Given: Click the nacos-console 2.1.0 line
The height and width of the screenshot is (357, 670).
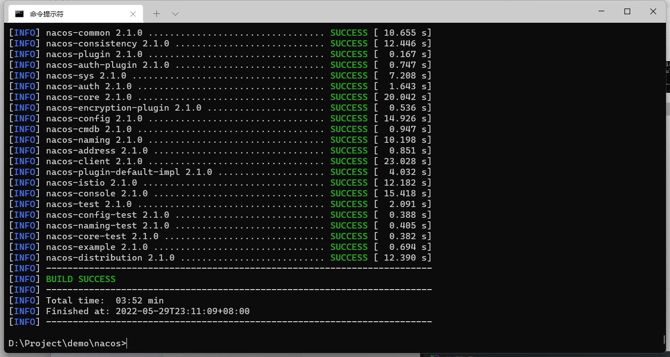Looking at the screenshot, I should (220, 193).
